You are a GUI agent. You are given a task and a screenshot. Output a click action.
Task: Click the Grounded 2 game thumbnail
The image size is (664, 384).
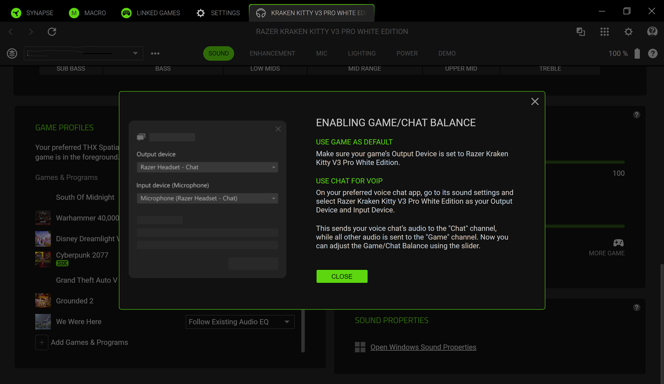pos(43,301)
